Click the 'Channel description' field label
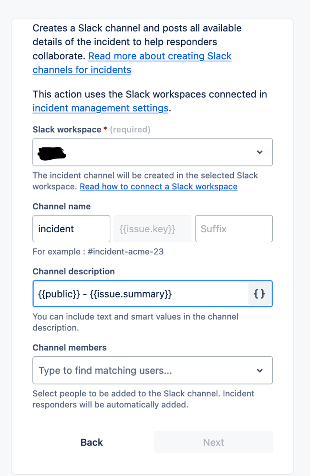Viewport: 310px width, 476px height. tap(73, 271)
